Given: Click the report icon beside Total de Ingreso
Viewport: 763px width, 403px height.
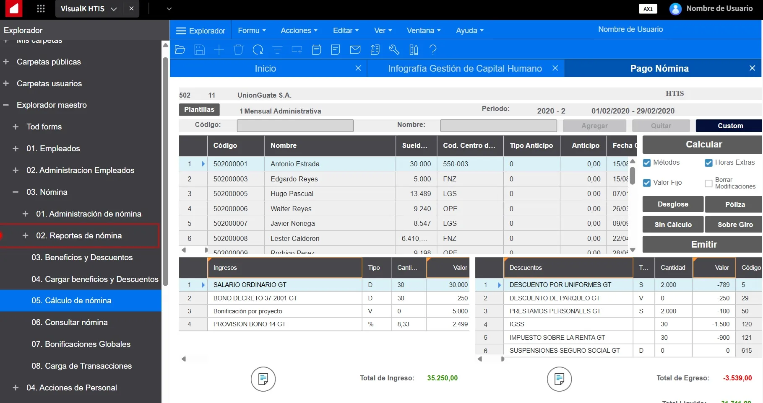Looking at the screenshot, I should pos(263,379).
